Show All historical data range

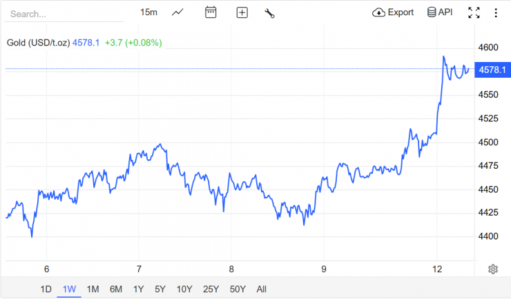tap(261, 289)
